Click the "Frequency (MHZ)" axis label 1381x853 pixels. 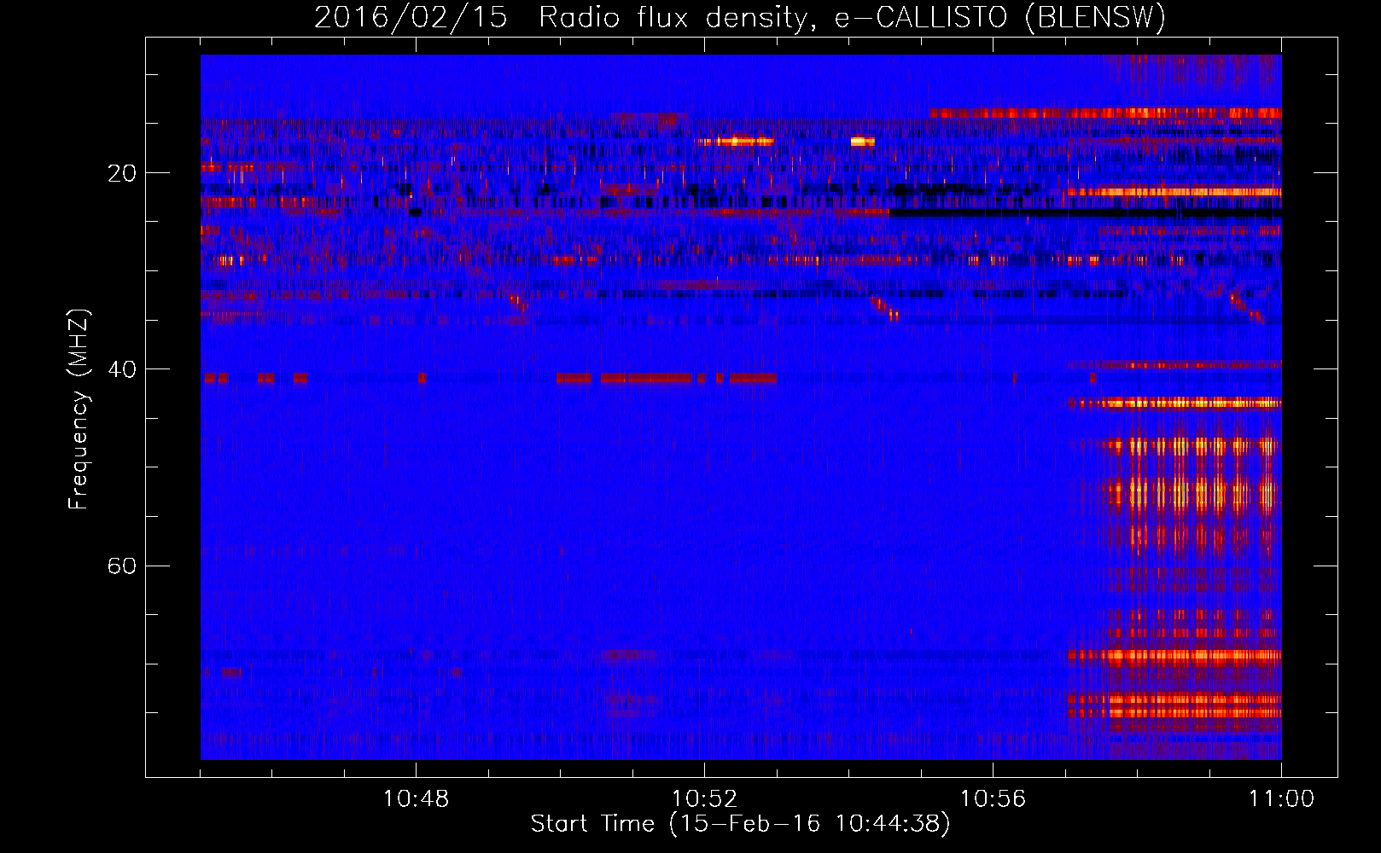tap(79, 409)
